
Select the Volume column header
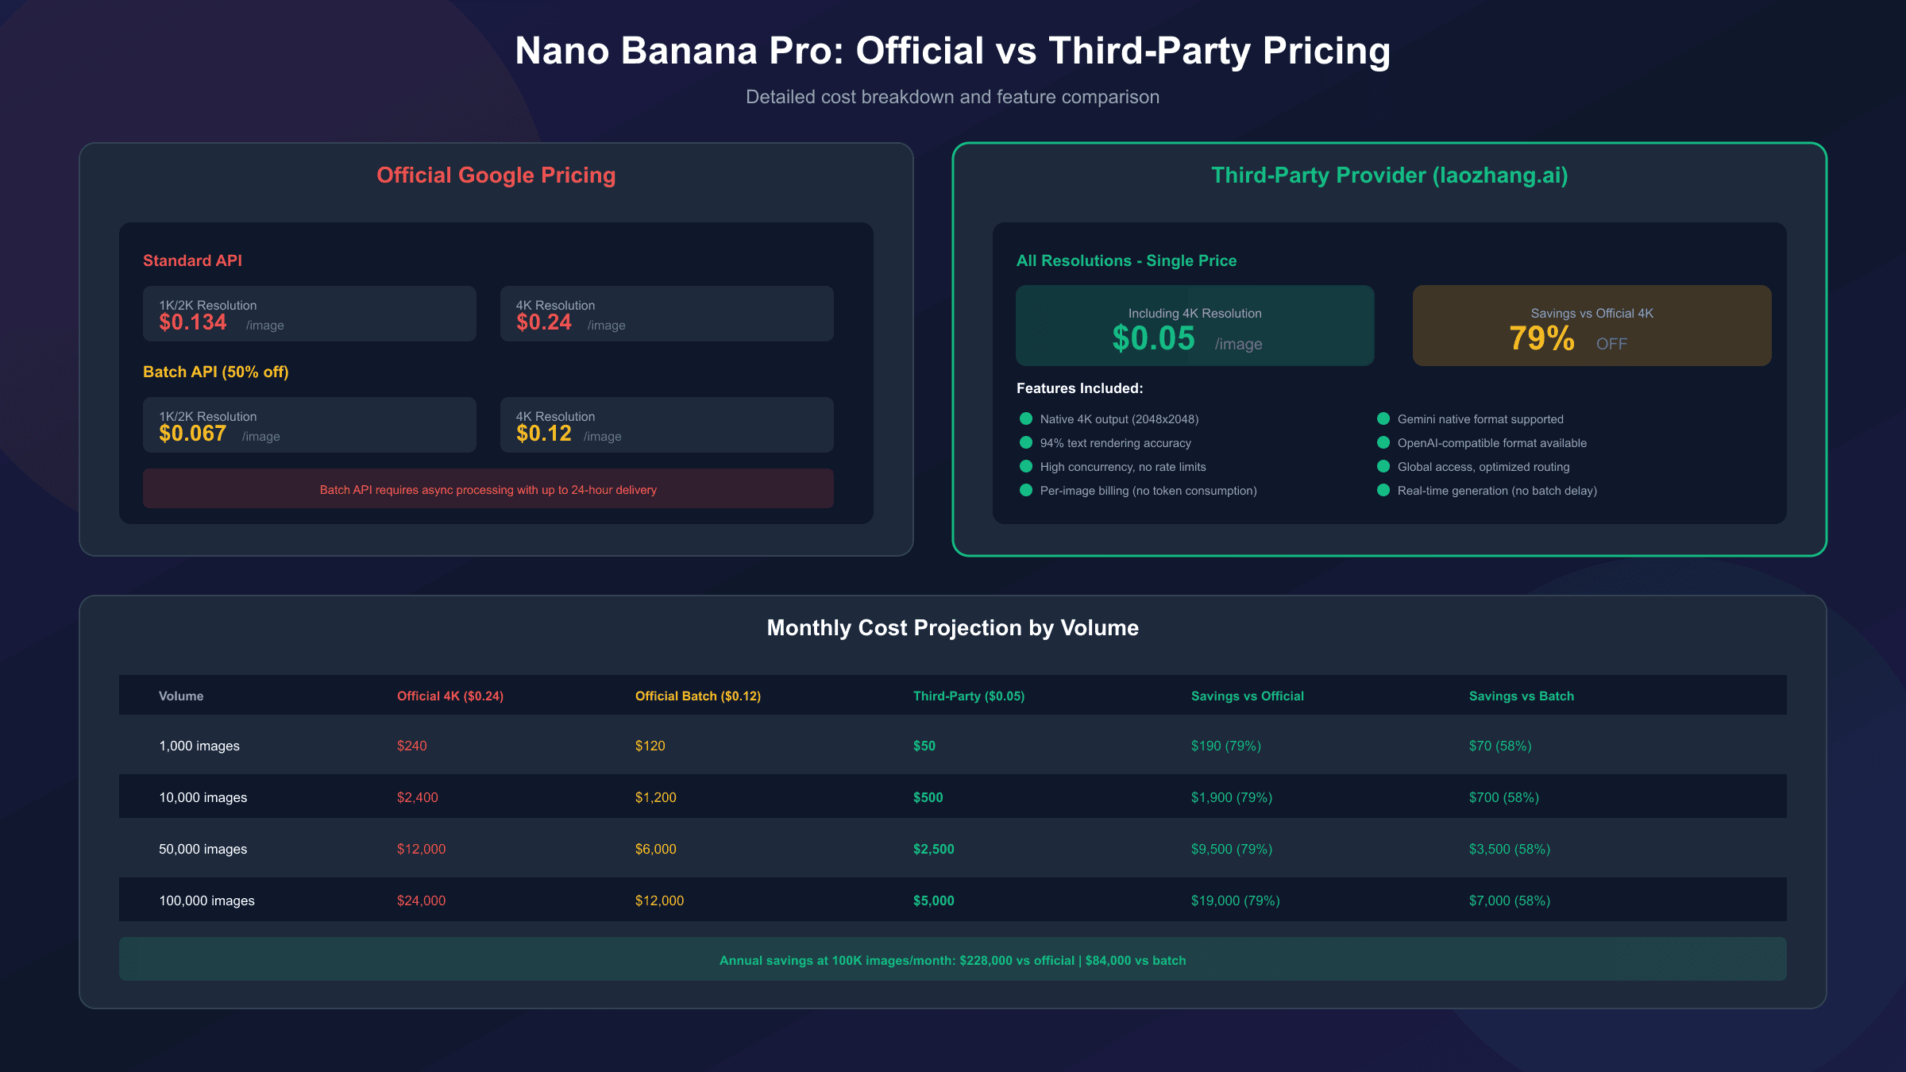pos(181,696)
